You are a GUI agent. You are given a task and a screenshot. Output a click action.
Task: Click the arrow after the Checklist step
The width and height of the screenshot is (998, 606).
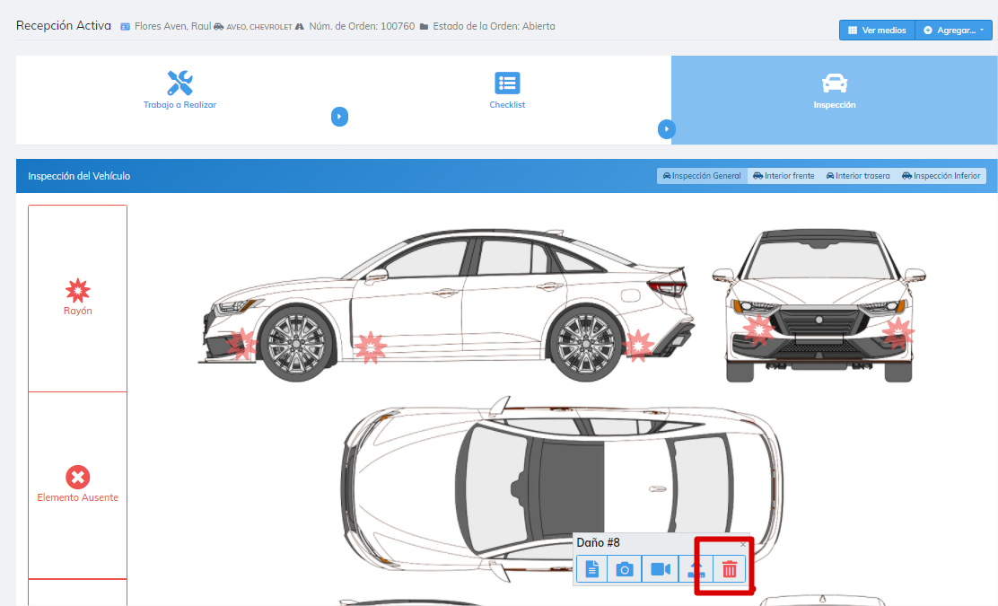(666, 129)
